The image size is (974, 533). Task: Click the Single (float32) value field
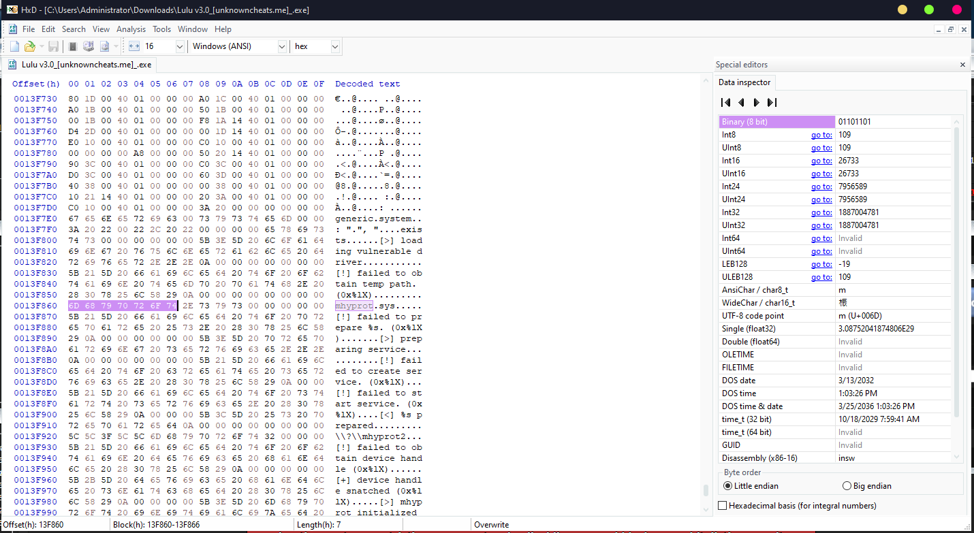(x=894, y=329)
